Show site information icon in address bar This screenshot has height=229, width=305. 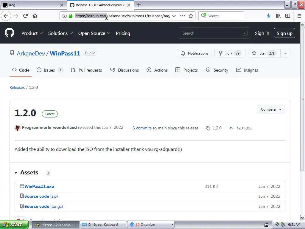65,16
